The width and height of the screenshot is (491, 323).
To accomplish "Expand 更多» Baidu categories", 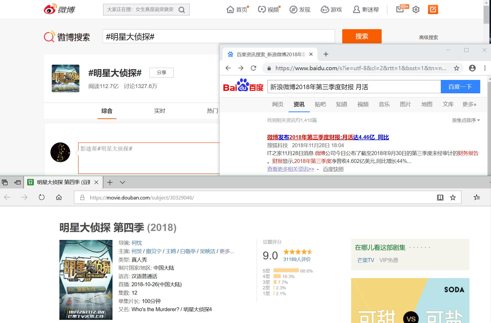I will coord(469,104).
